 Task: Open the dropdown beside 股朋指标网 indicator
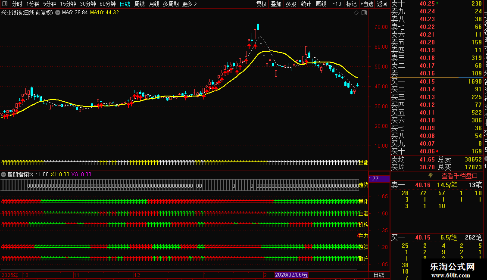point(3,174)
